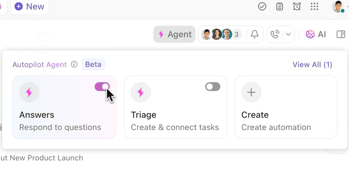Start a call with phone icon
This screenshot has height=196, width=349.
click(x=275, y=34)
